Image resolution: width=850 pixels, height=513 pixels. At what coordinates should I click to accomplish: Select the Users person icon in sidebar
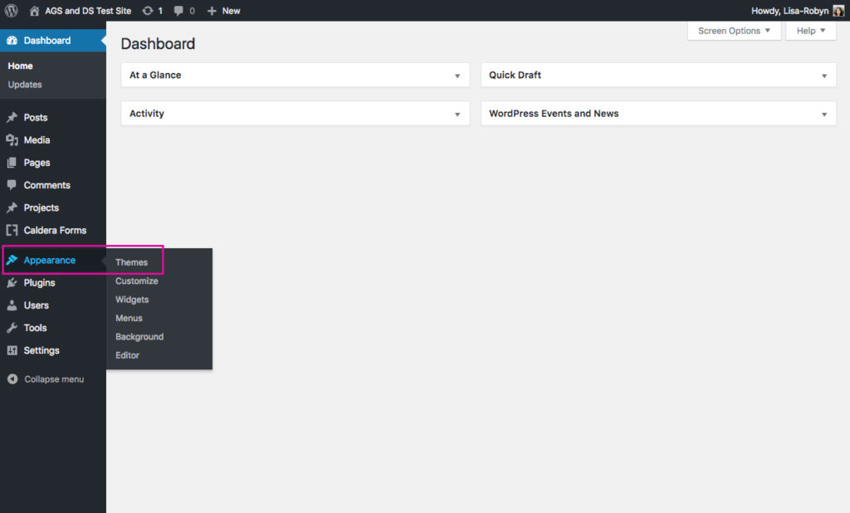(12, 305)
